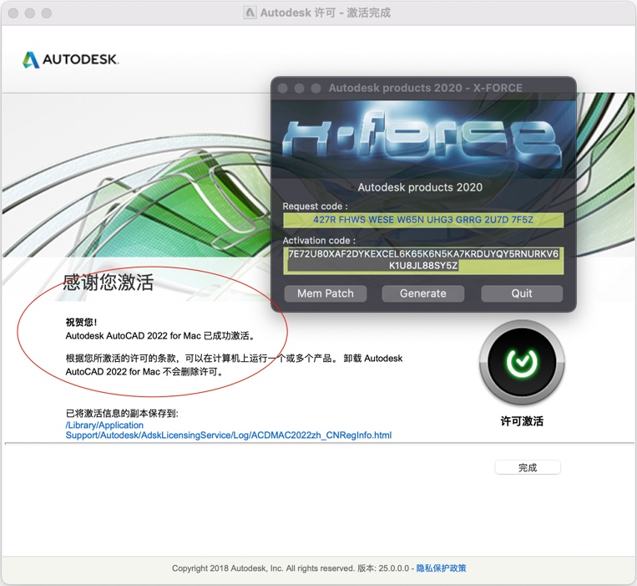The width and height of the screenshot is (637, 586).
Task: Click the Autodesk icon in the main title bar
Action: click(x=250, y=13)
